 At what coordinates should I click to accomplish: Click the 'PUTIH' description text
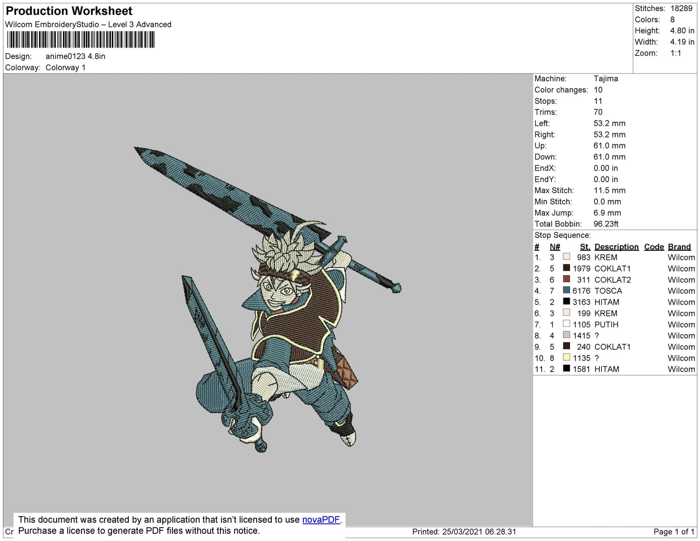(x=607, y=325)
